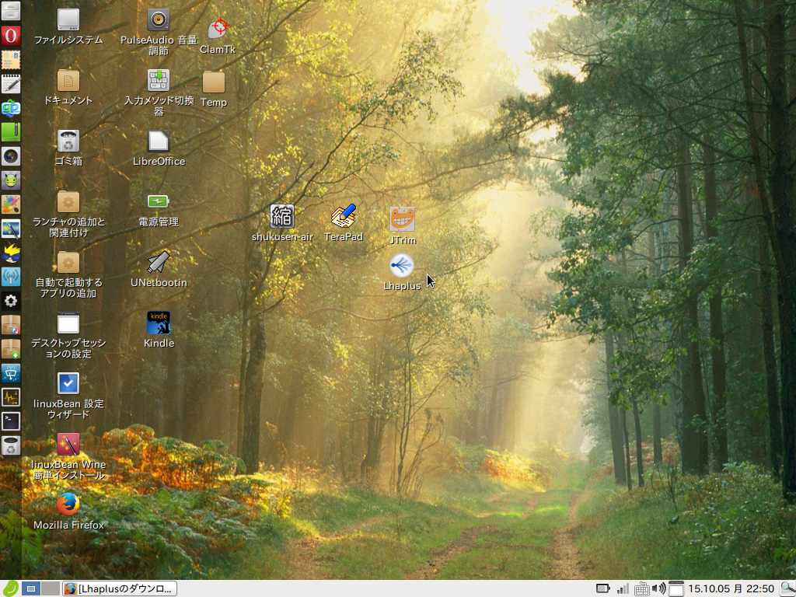Open the mail envelope icon in left dock
Viewport: 796px width, 597px height.
tap(11, 61)
